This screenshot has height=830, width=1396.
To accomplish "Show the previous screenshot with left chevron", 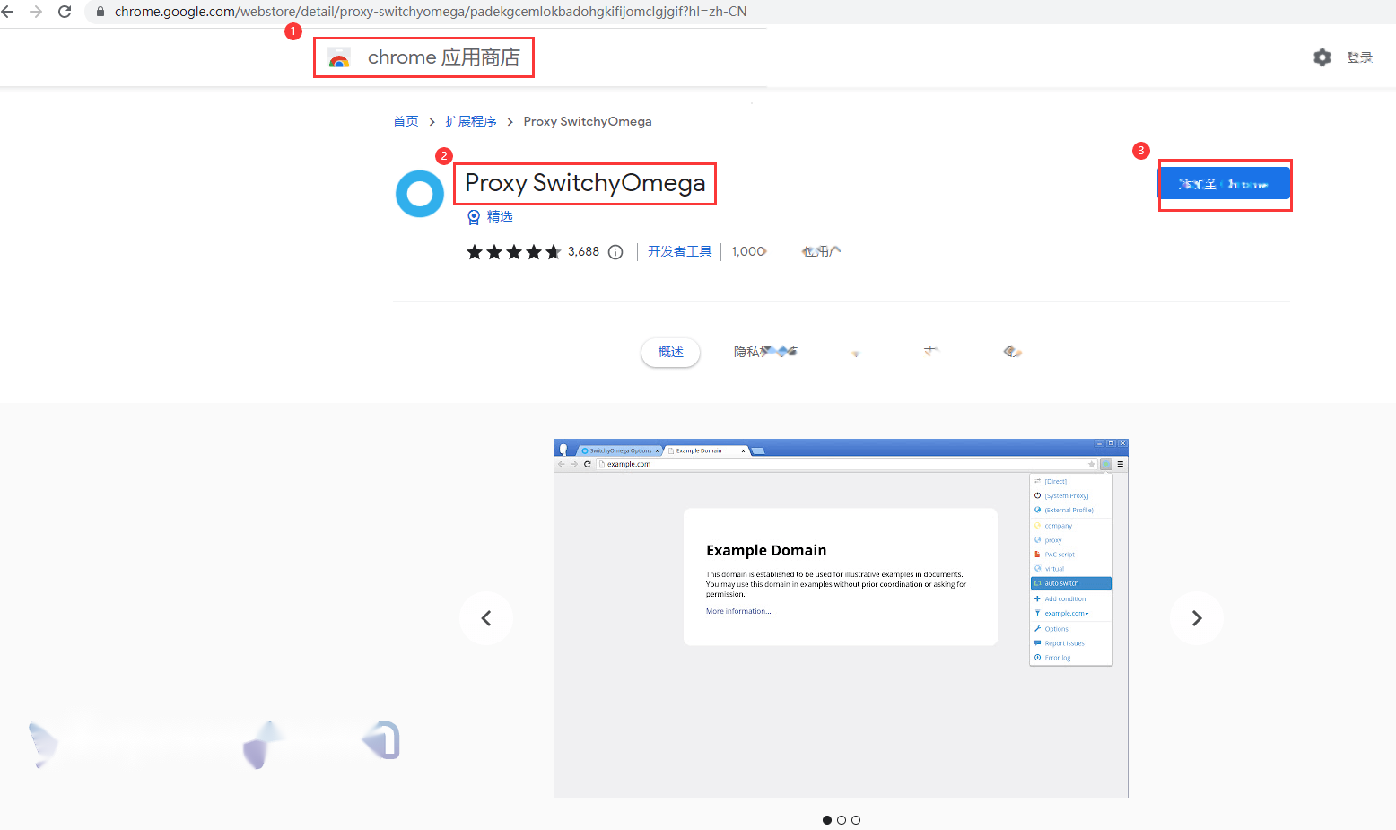I will coord(486,618).
